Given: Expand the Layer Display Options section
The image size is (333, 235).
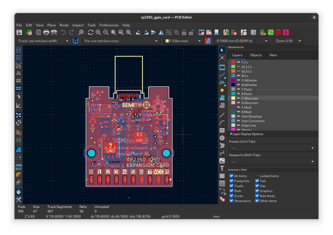Looking at the screenshot, I should 248,134.
